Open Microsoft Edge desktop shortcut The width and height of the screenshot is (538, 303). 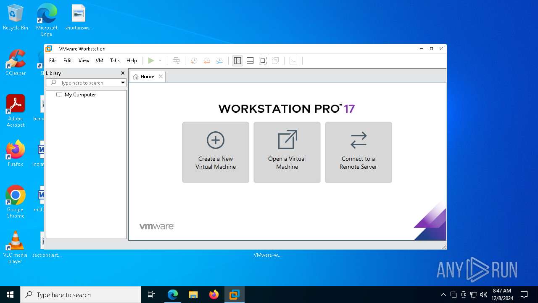click(x=47, y=20)
